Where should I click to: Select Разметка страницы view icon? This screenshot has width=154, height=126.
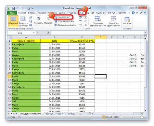click(23, 19)
